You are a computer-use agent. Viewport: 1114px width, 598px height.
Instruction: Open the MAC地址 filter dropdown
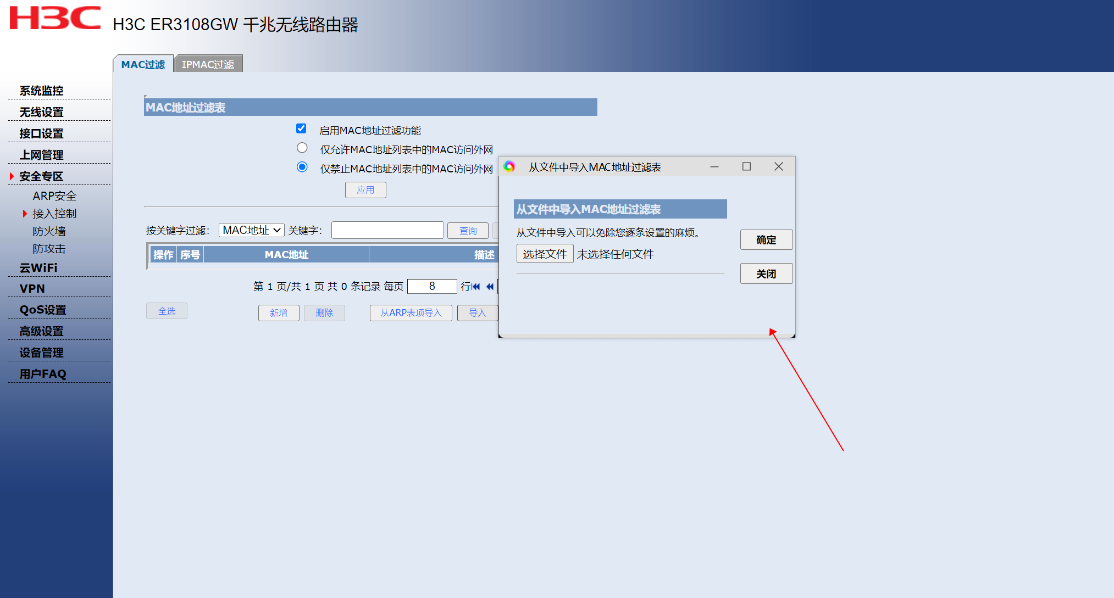point(252,230)
